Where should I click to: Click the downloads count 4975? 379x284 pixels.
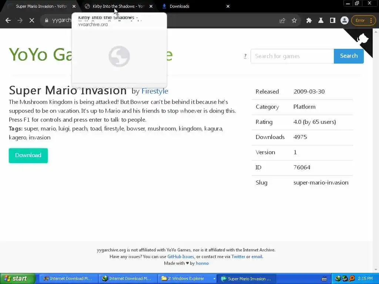300,137
